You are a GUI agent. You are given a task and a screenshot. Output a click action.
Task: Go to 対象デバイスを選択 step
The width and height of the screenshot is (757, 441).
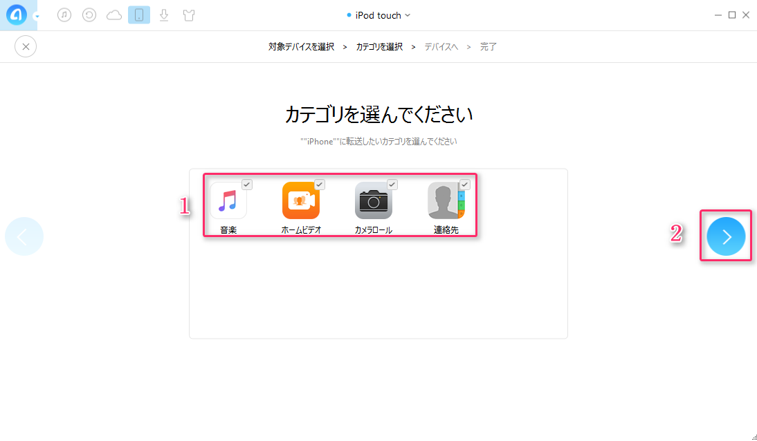click(x=301, y=47)
